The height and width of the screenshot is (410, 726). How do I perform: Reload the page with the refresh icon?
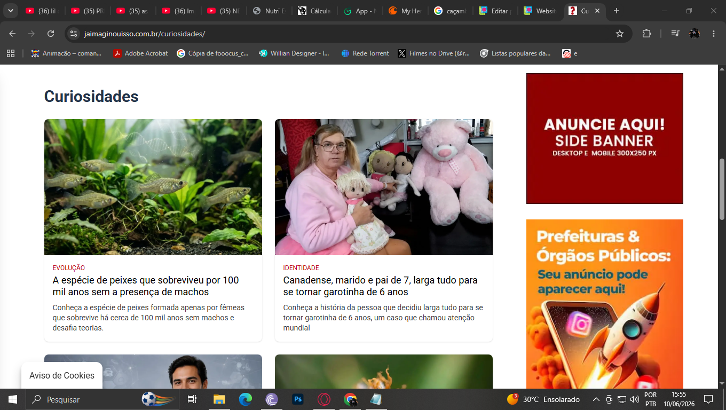click(51, 34)
